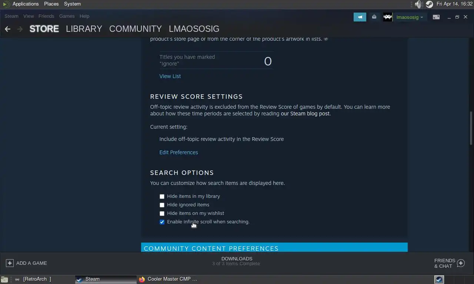Click the clock Fri Apr 14, 16:32
The image size is (474, 284).
[454, 4]
